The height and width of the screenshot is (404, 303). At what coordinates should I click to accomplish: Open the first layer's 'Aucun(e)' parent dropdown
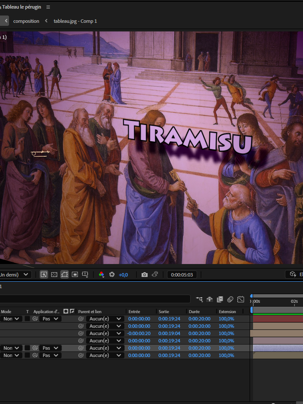tap(105, 319)
